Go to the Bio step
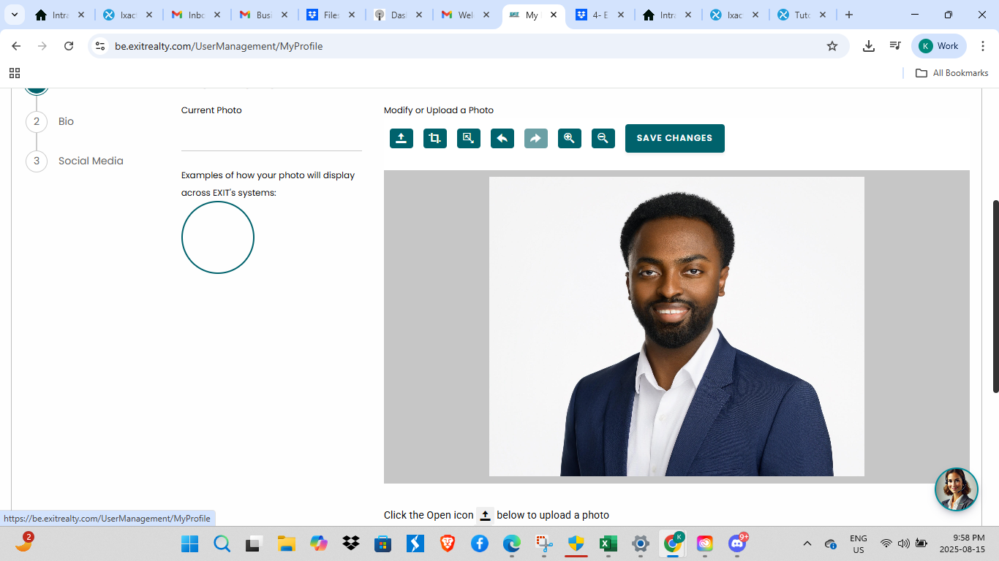The width and height of the screenshot is (999, 561). [x=66, y=121]
